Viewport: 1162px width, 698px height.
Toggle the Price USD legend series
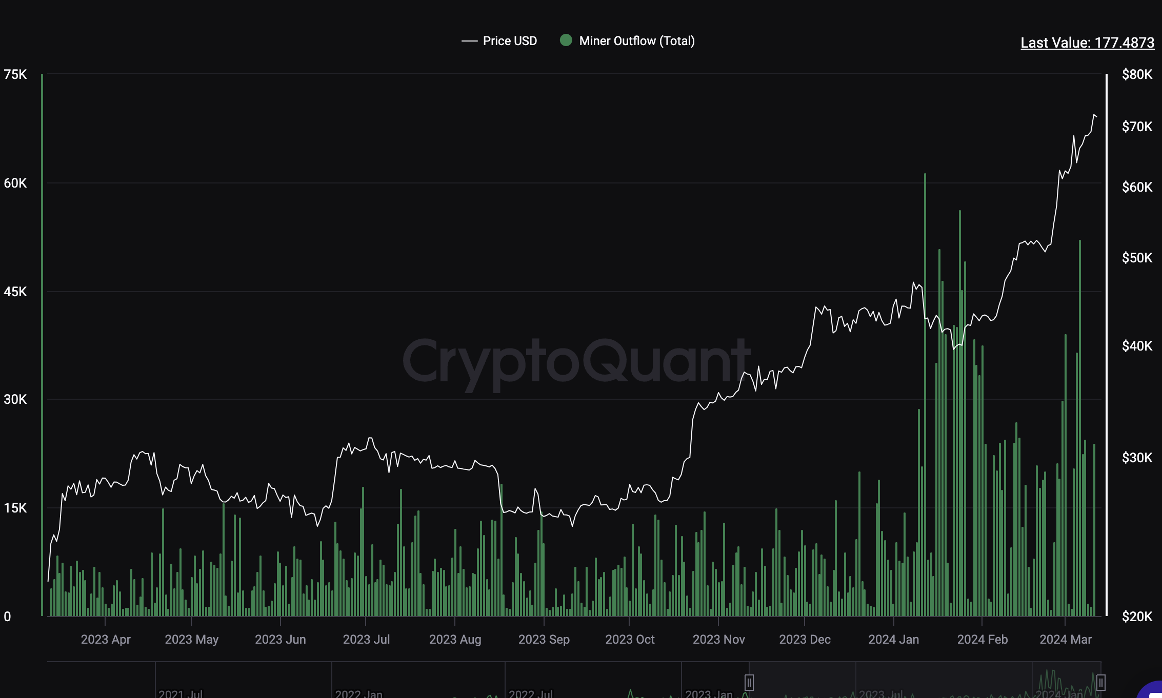pos(499,41)
